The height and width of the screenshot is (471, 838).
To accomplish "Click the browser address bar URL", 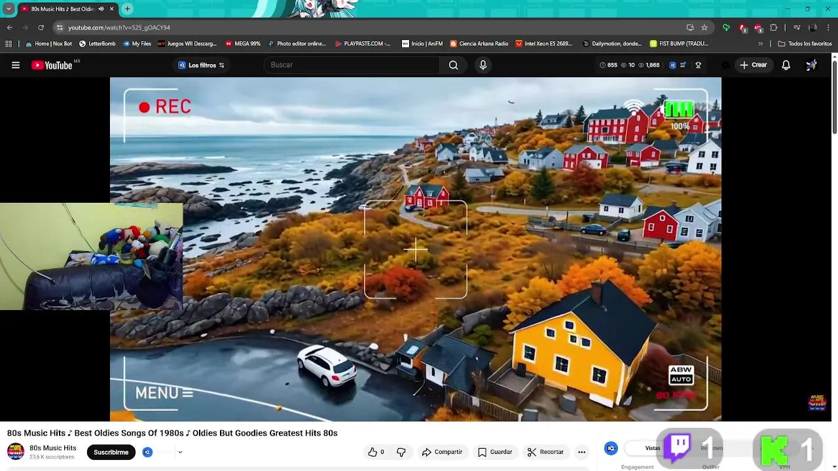I will pyautogui.click(x=119, y=27).
